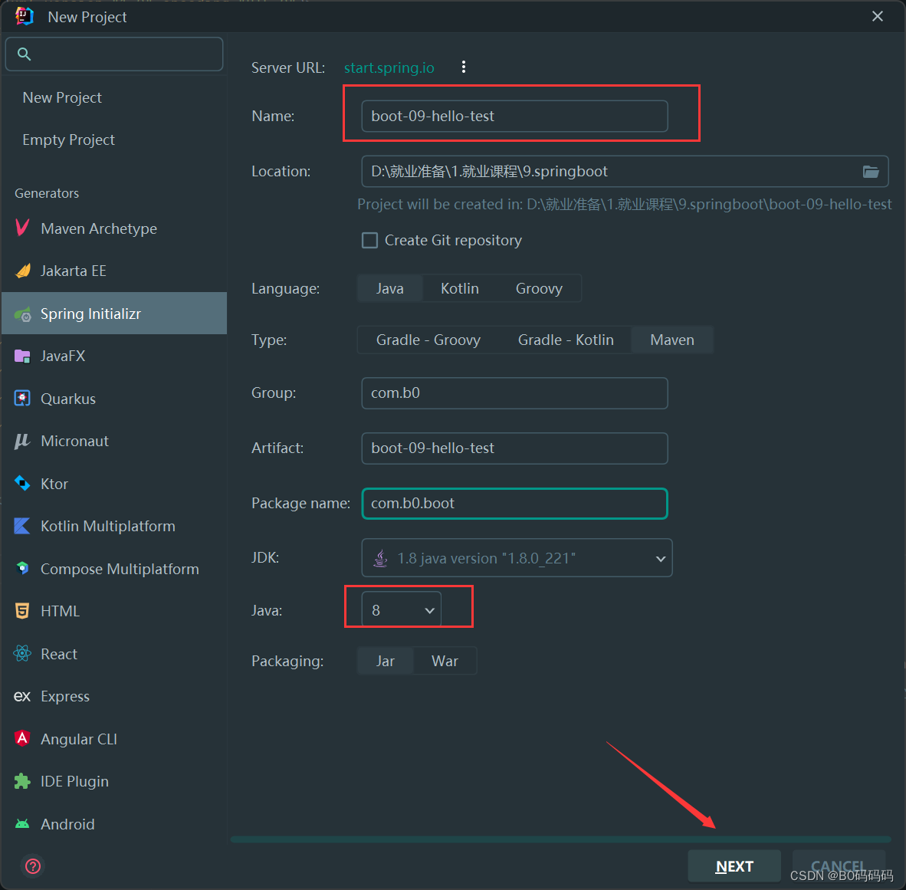Select Groovy as the language

click(539, 288)
